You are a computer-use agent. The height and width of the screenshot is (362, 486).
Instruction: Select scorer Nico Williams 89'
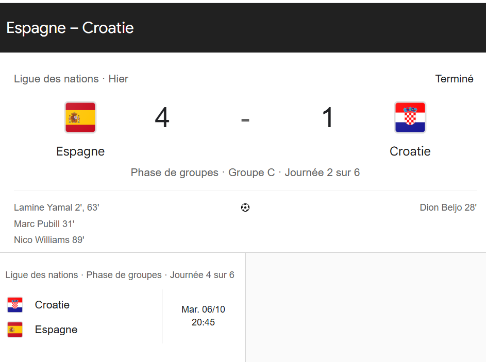[x=49, y=240]
